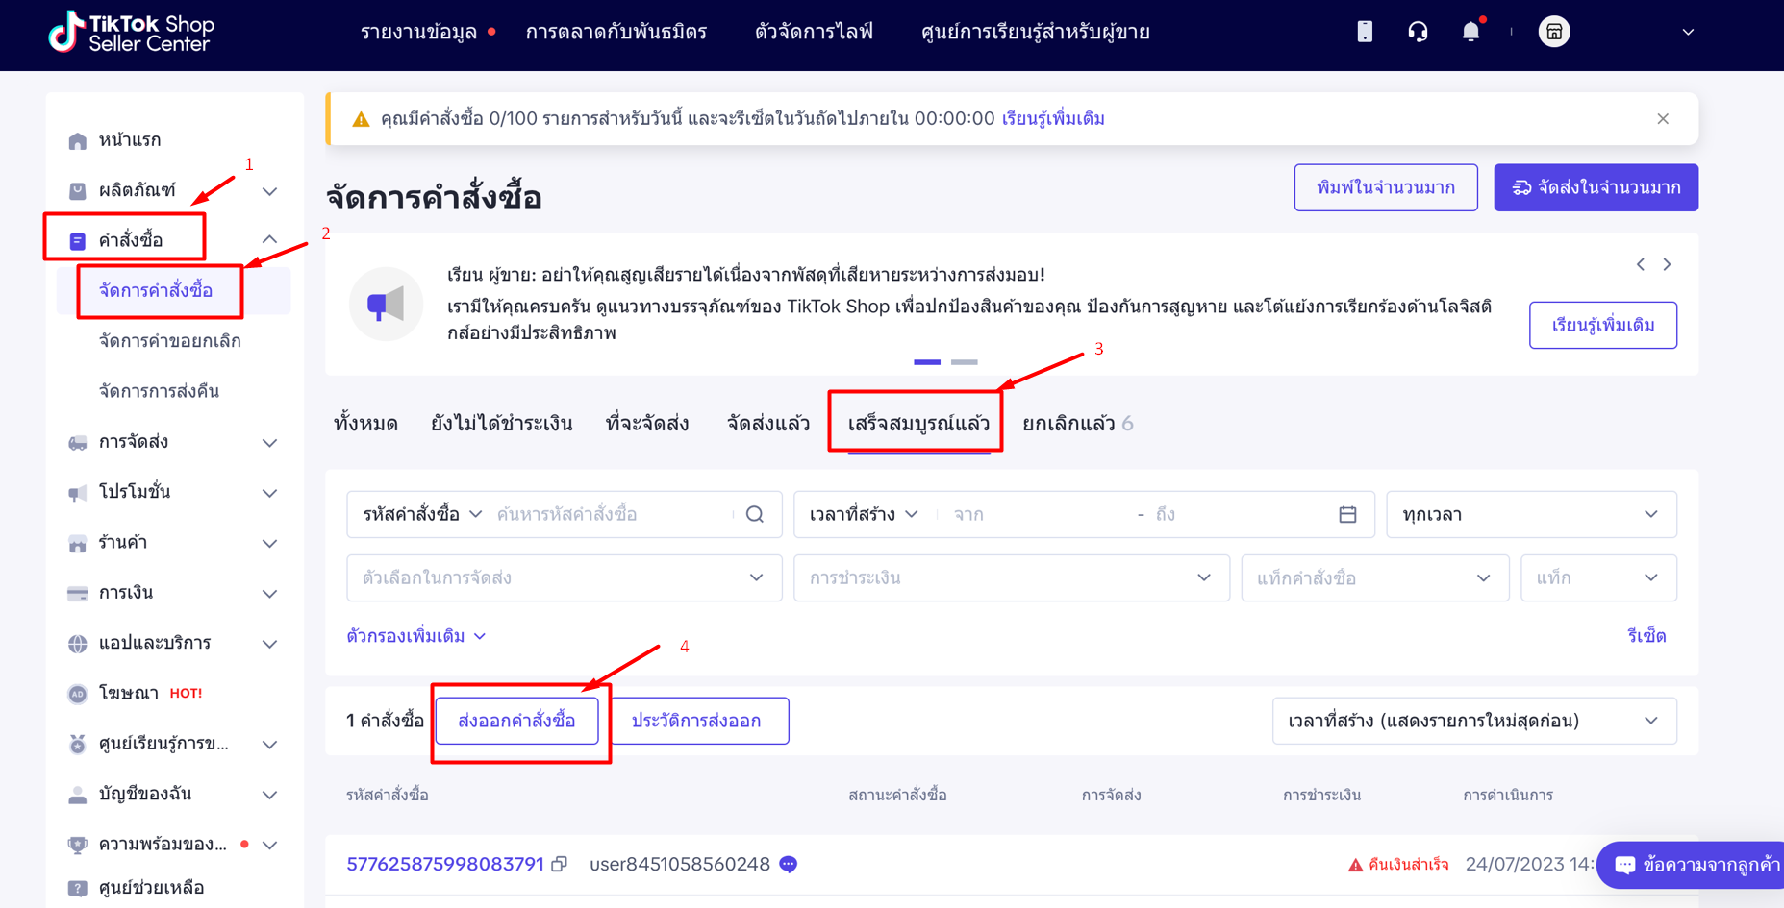Click the customer support headset icon
Image resolution: width=1784 pixels, height=908 pixels.
(1418, 32)
